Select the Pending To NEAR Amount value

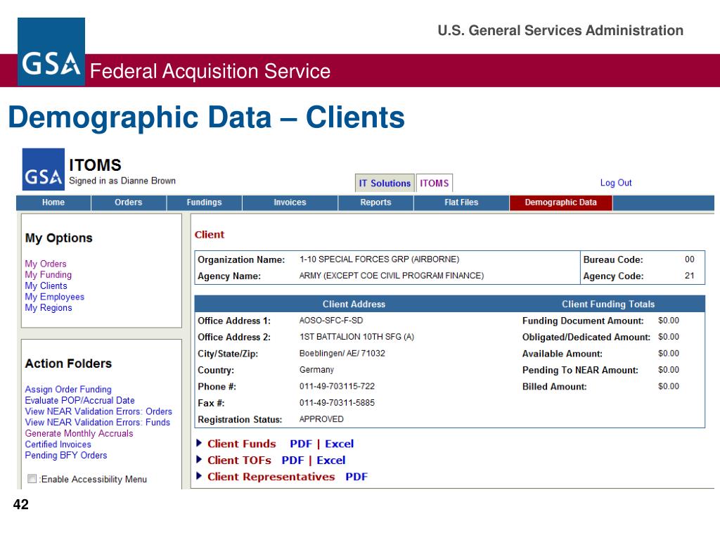tap(669, 370)
